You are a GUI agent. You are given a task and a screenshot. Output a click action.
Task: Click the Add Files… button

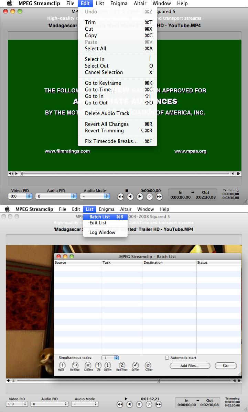[190, 366]
